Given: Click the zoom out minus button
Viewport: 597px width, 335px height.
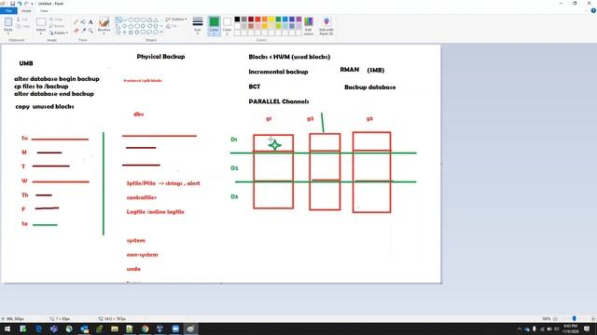Looking at the screenshot, I should click(x=556, y=318).
